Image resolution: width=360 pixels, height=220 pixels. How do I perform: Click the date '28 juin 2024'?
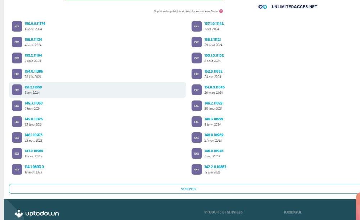click(x=33, y=77)
